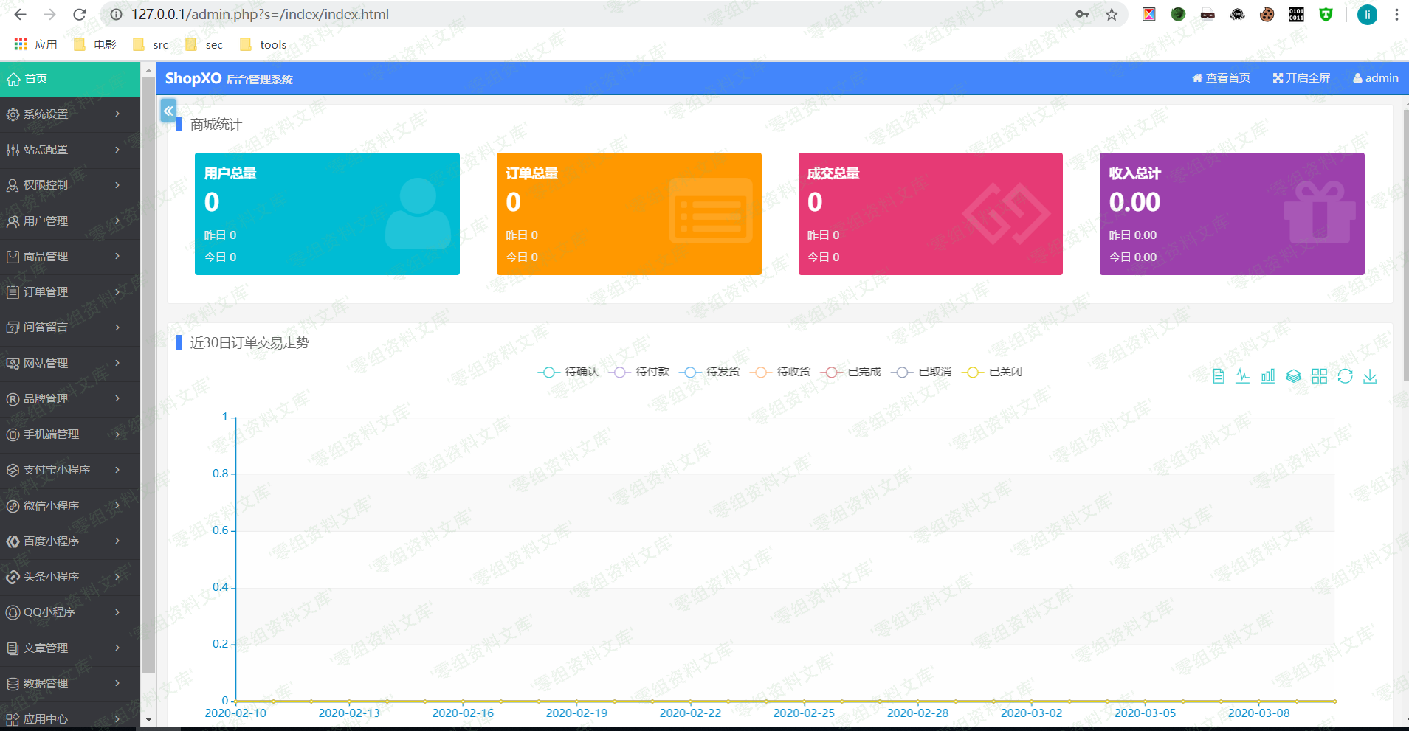Download the chart as image
The height and width of the screenshot is (731, 1409).
[x=1370, y=376]
